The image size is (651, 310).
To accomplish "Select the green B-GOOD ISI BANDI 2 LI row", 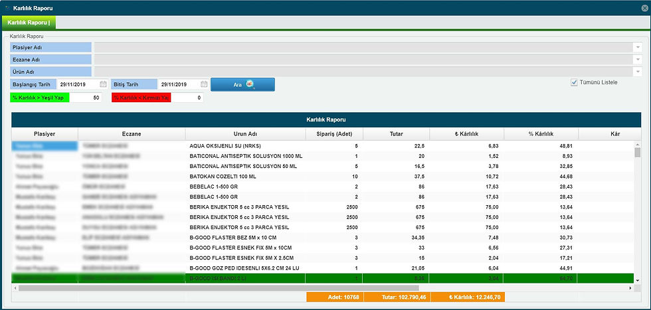I will (323, 278).
